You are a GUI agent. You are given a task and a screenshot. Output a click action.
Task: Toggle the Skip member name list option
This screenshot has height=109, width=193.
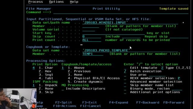pyautogui.click(x=125, y=85)
